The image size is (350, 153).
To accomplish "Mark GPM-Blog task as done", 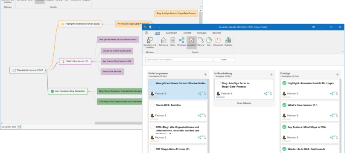I will click(x=152, y=127).
